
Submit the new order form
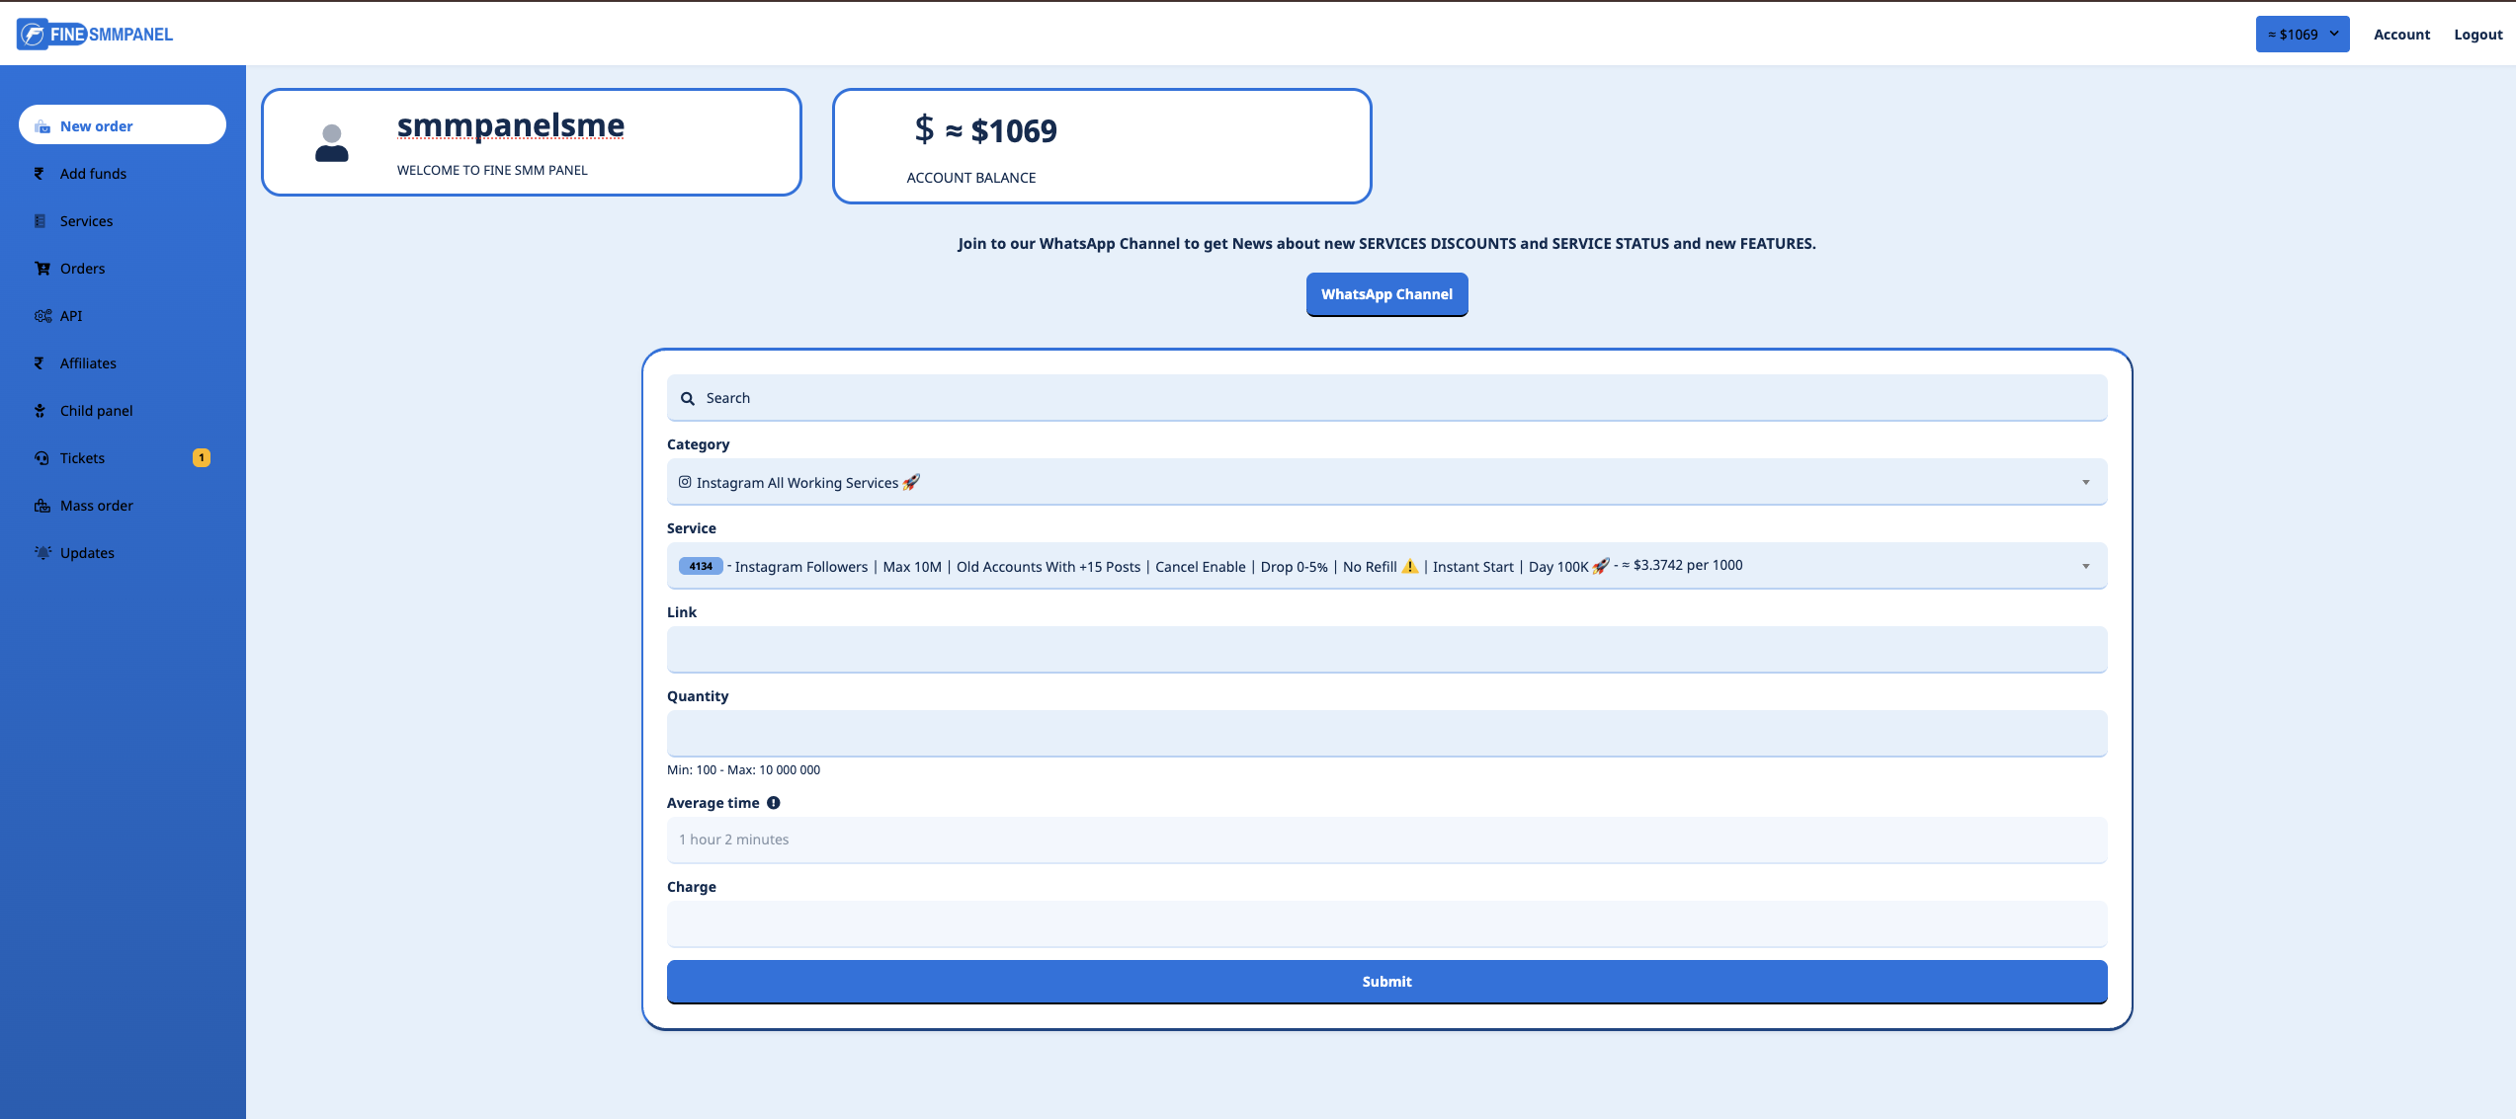1386,982
